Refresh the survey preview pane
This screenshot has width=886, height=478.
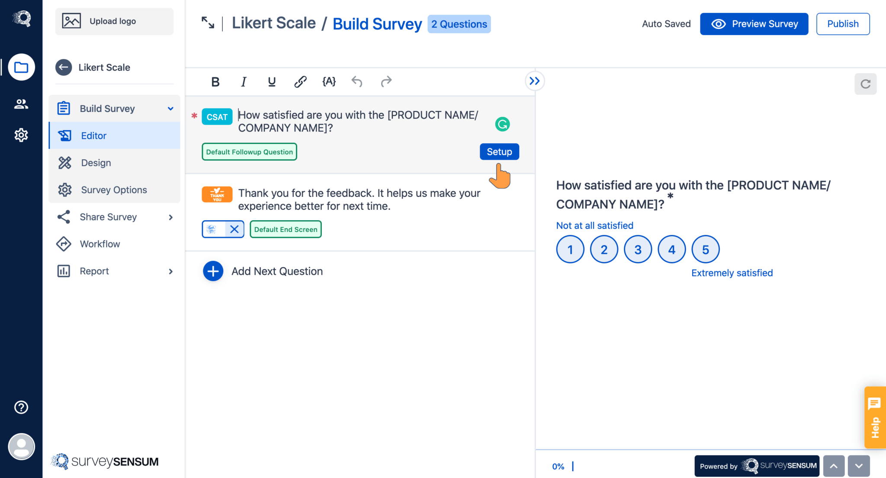click(865, 84)
